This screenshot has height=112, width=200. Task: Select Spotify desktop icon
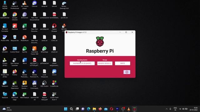(25, 50)
